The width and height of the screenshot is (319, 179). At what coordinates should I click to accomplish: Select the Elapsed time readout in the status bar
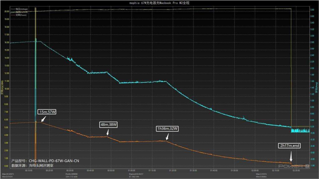[136, 174]
